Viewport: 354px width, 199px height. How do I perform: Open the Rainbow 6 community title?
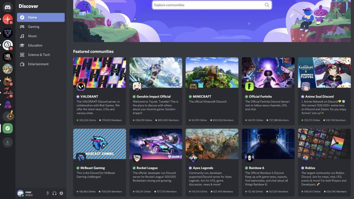click(256, 168)
